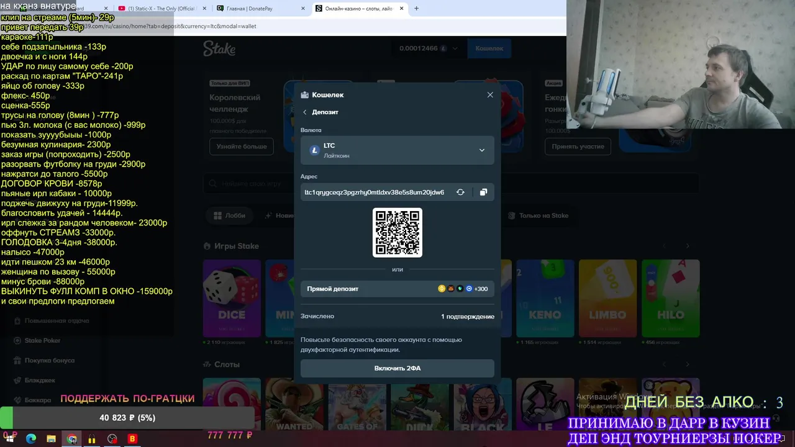Screen dimensions: 795x447
Task: Click the Stake logo
Action: [x=220, y=48]
